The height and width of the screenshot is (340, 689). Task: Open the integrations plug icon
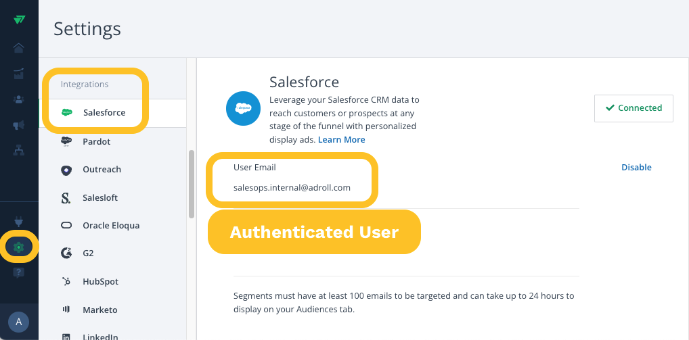[19, 222]
